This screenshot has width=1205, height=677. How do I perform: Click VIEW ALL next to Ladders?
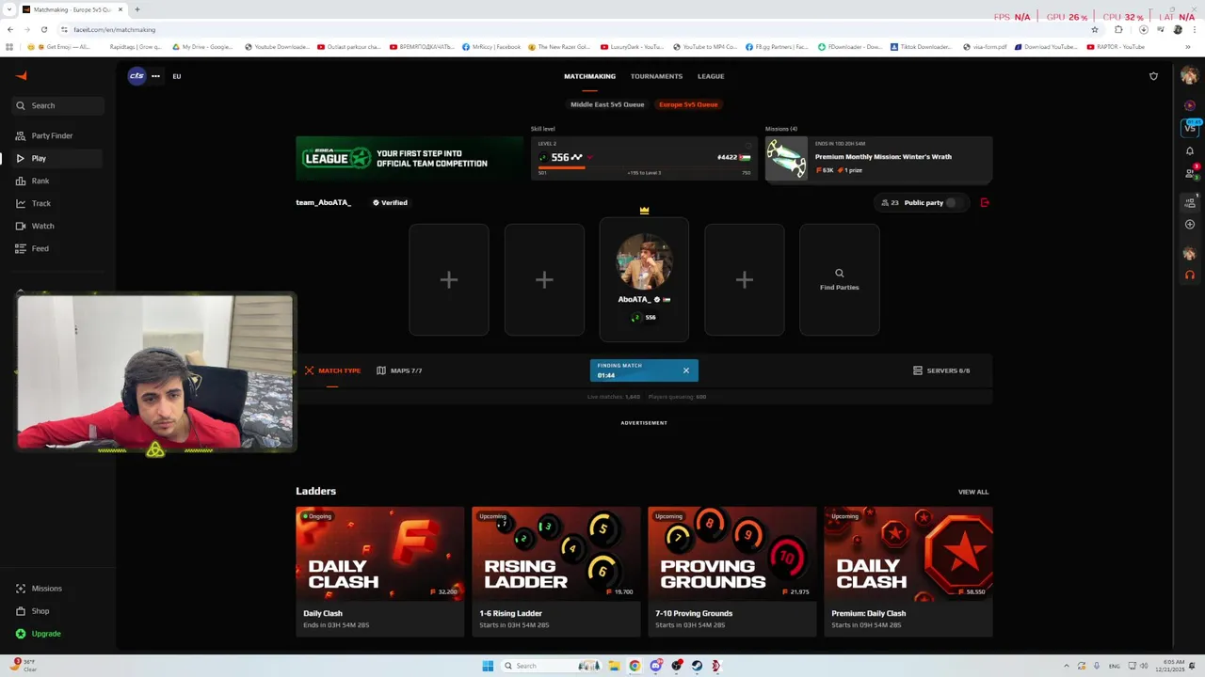(x=973, y=492)
